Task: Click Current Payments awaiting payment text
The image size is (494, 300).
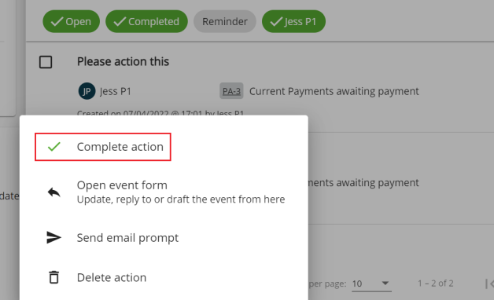Action: click(x=334, y=91)
